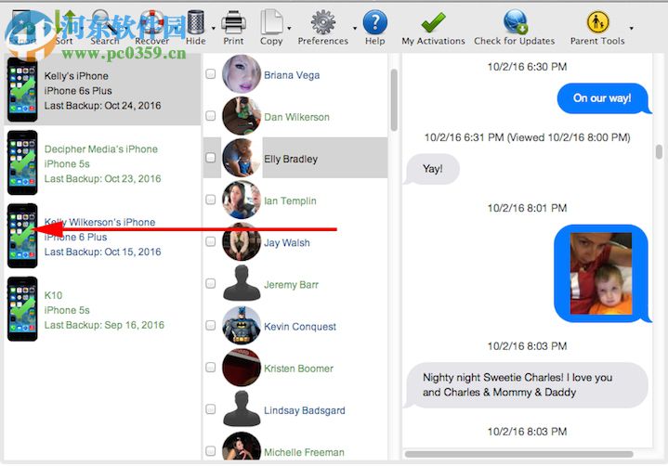The height and width of the screenshot is (466, 668).
Task: Select Kelly's iPhone device icon
Action: tap(22, 90)
